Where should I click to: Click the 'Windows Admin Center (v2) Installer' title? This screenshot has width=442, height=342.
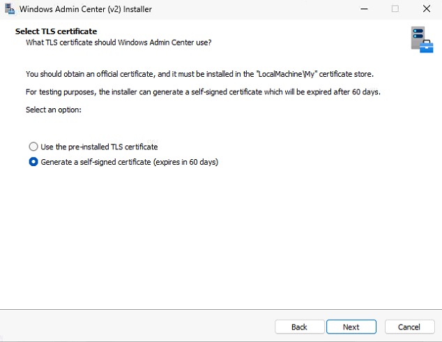[x=86, y=9]
